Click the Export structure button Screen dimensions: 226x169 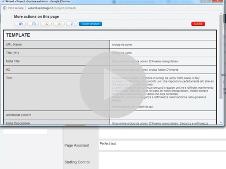(90, 24)
